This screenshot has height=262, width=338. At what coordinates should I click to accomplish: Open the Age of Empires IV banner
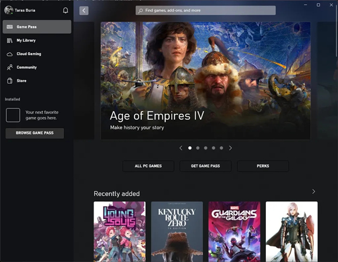[x=206, y=80]
